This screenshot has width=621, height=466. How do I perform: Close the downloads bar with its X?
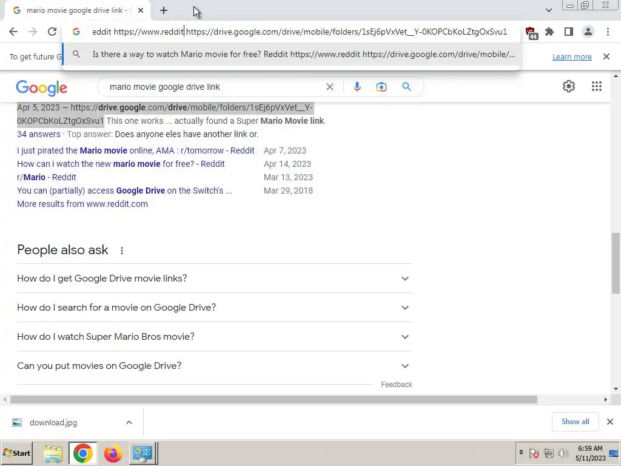click(610, 422)
